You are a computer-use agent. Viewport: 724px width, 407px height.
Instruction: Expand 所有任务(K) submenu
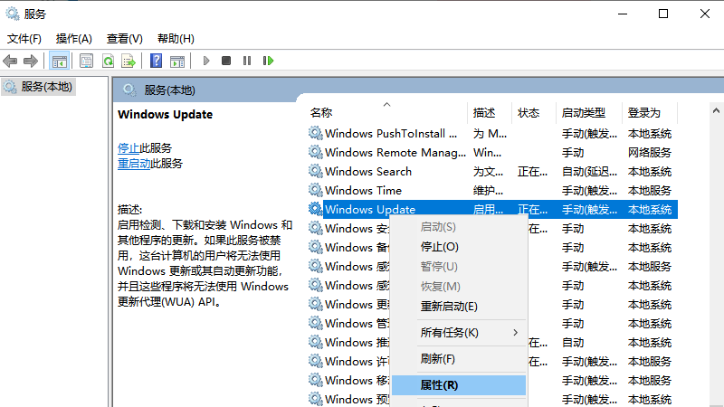[x=450, y=332]
